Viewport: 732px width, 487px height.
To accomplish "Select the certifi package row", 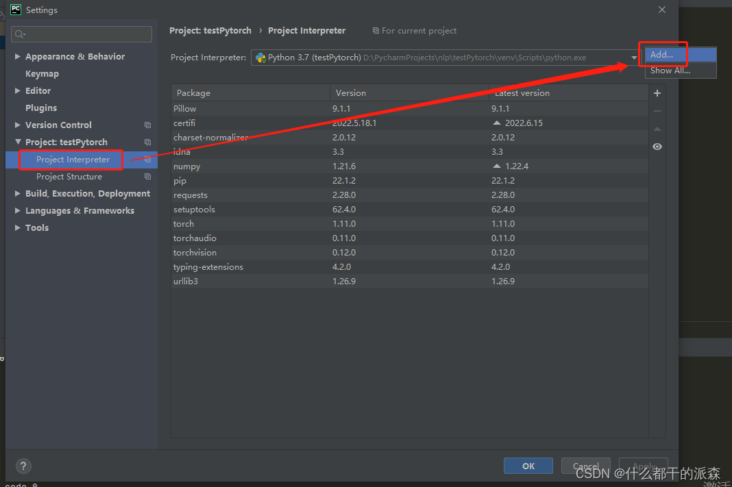I will (410, 123).
